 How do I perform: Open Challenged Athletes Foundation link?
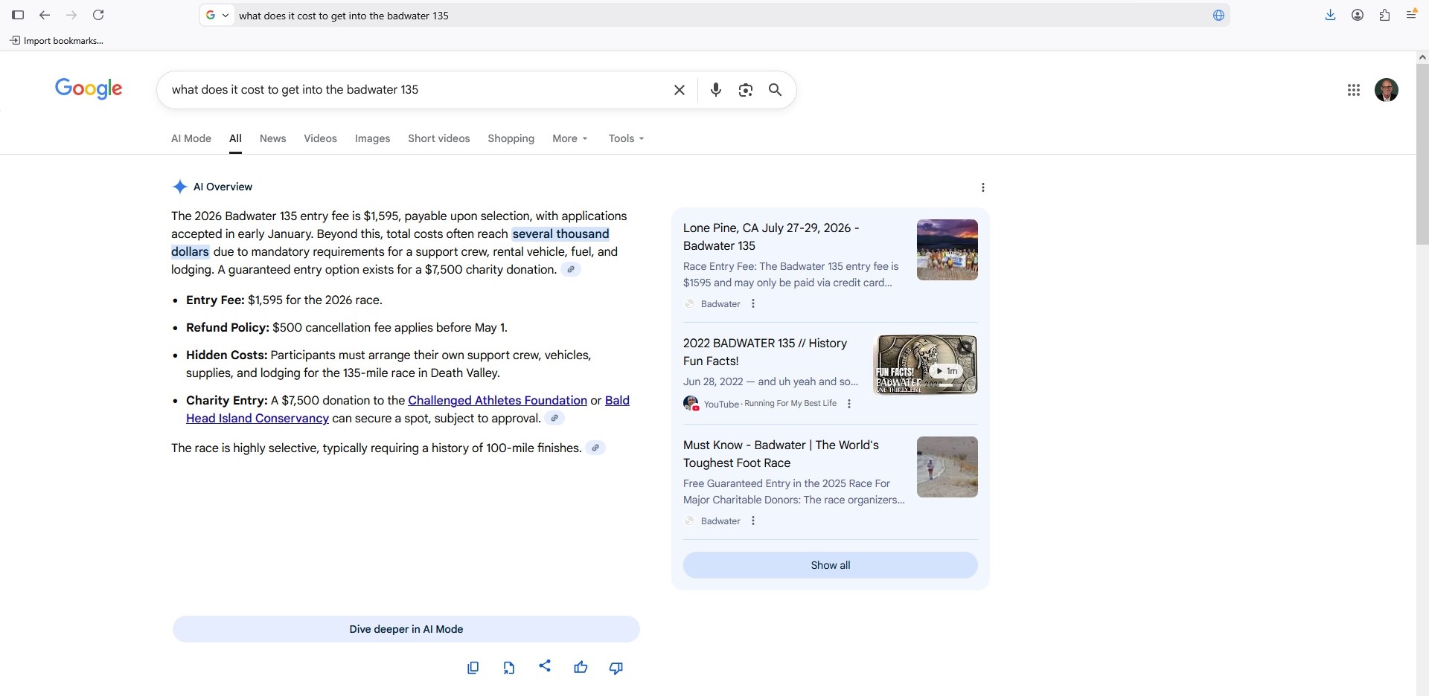click(497, 400)
